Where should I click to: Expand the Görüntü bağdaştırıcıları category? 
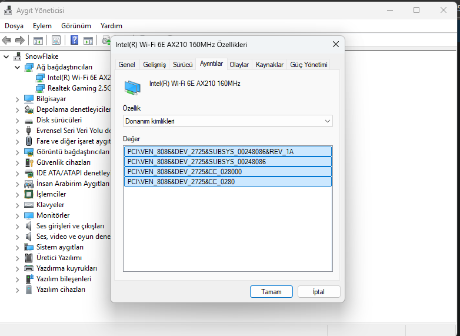point(17,152)
